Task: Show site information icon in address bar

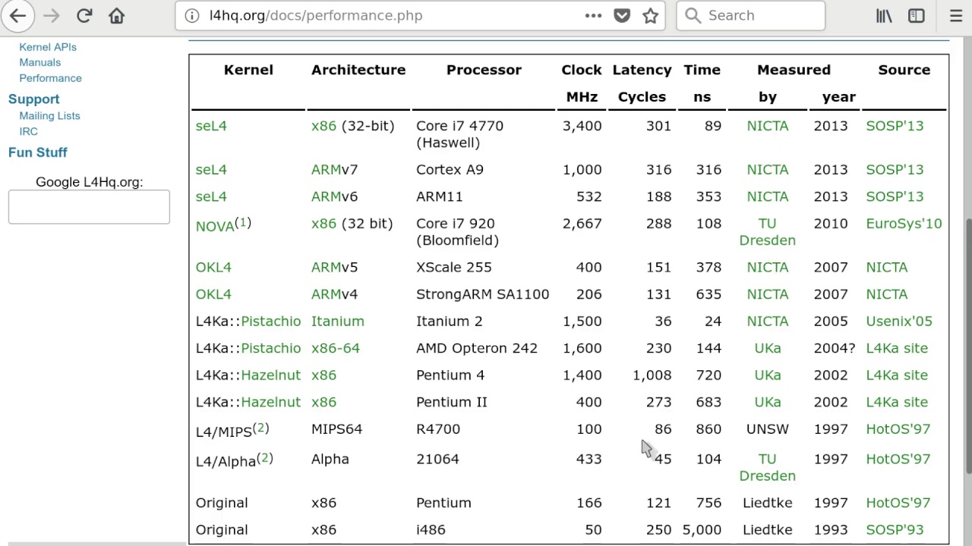Action: point(192,15)
